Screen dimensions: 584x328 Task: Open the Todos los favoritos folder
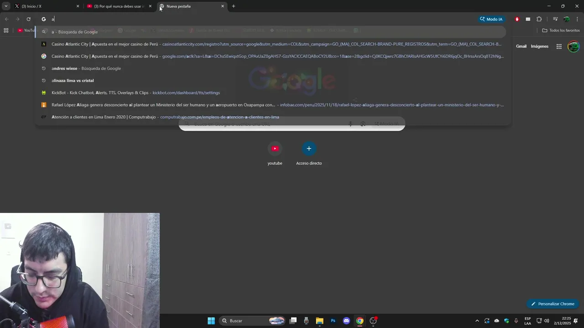[x=561, y=31]
